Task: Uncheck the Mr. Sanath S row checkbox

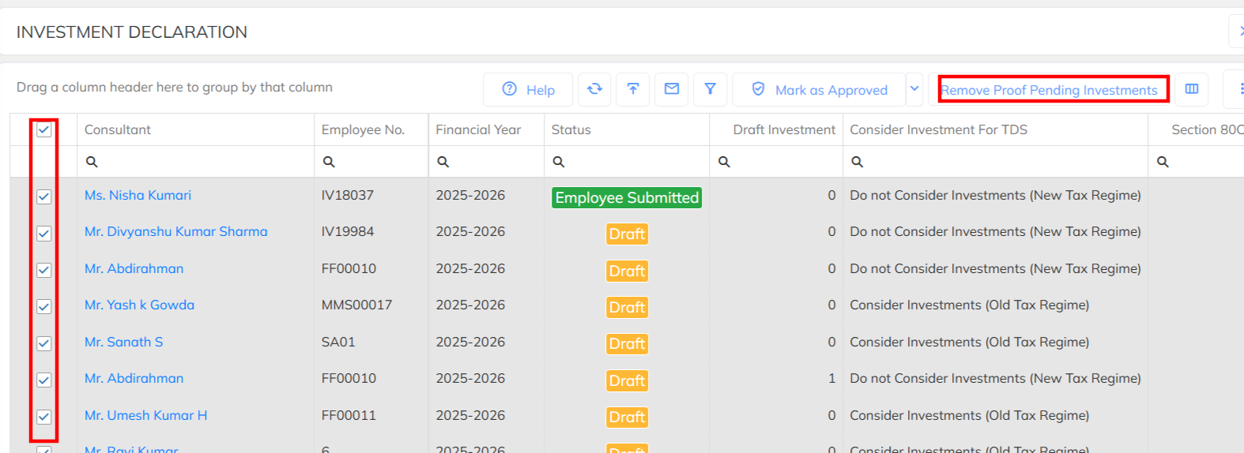Action: tap(44, 343)
